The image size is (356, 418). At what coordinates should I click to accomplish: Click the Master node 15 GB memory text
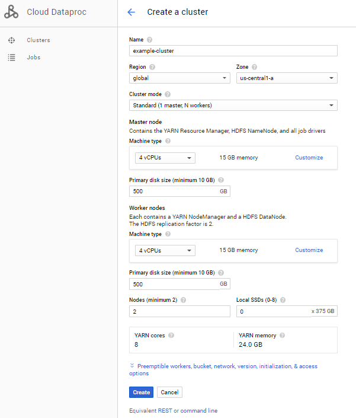(239, 158)
